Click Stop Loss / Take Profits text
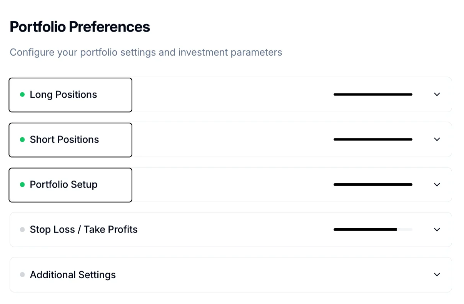Screen dimensions: 464x304 [x=83, y=229]
